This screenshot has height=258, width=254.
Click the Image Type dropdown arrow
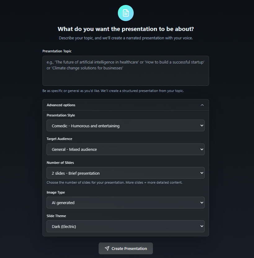pos(202,203)
